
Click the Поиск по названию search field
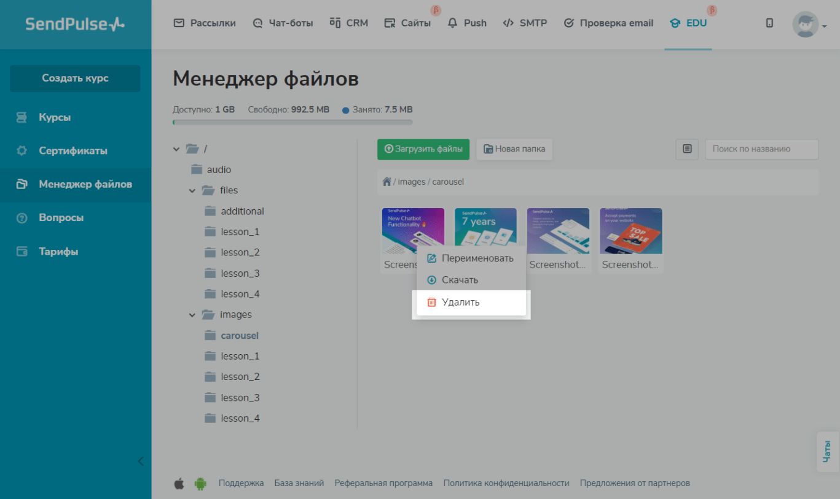pyautogui.click(x=761, y=149)
